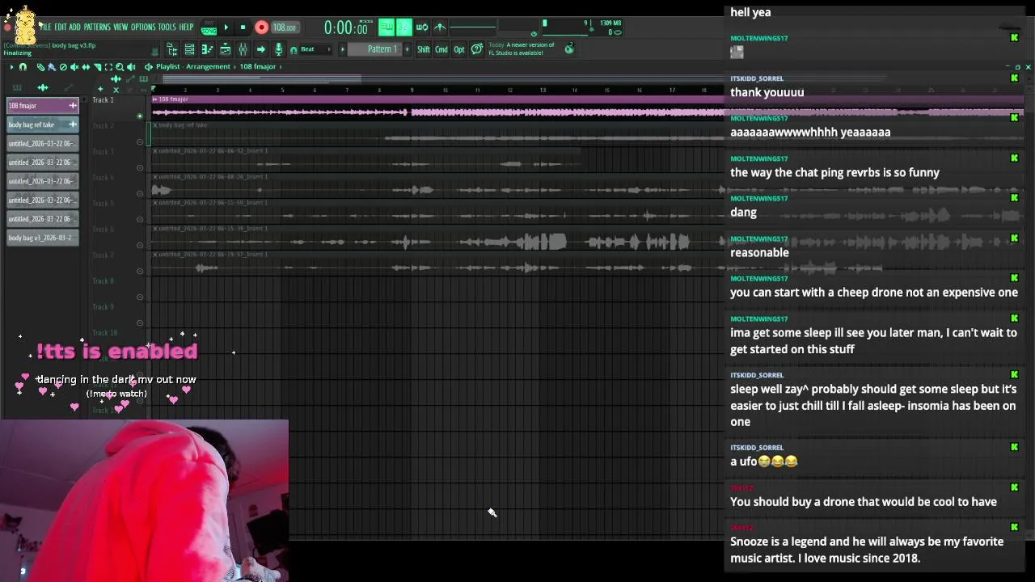Screen dimensions: 1035x582
Task: Click the Stop button
Action: pyautogui.click(x=243, y=27)
